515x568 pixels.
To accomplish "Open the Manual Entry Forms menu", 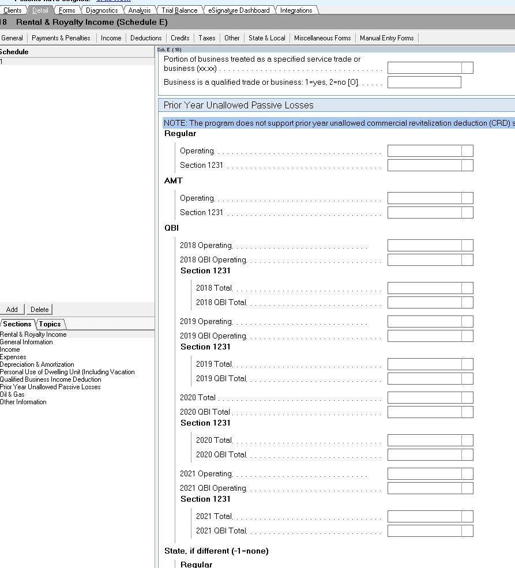I will tap(387, 38).
